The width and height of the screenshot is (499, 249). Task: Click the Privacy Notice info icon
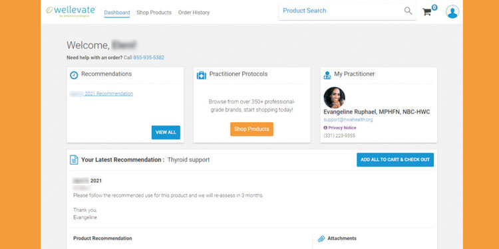click(325, 127)
